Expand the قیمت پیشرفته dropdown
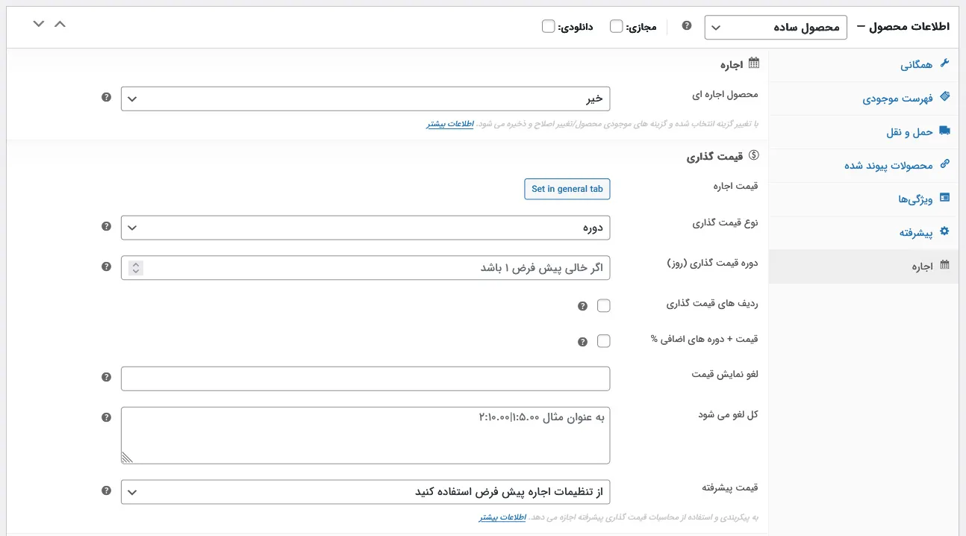The height and width of the screenshot is (536, 966). [366, 492]
